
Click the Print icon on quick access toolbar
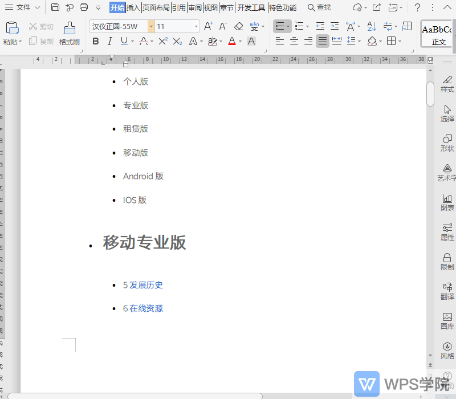point(83,7)
